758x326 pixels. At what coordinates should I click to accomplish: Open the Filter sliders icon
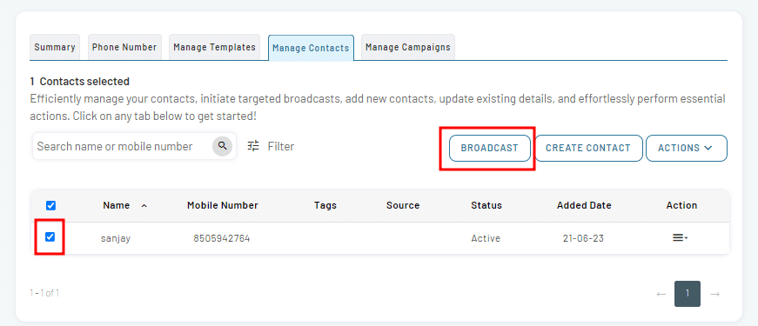[x=253, y=146]
